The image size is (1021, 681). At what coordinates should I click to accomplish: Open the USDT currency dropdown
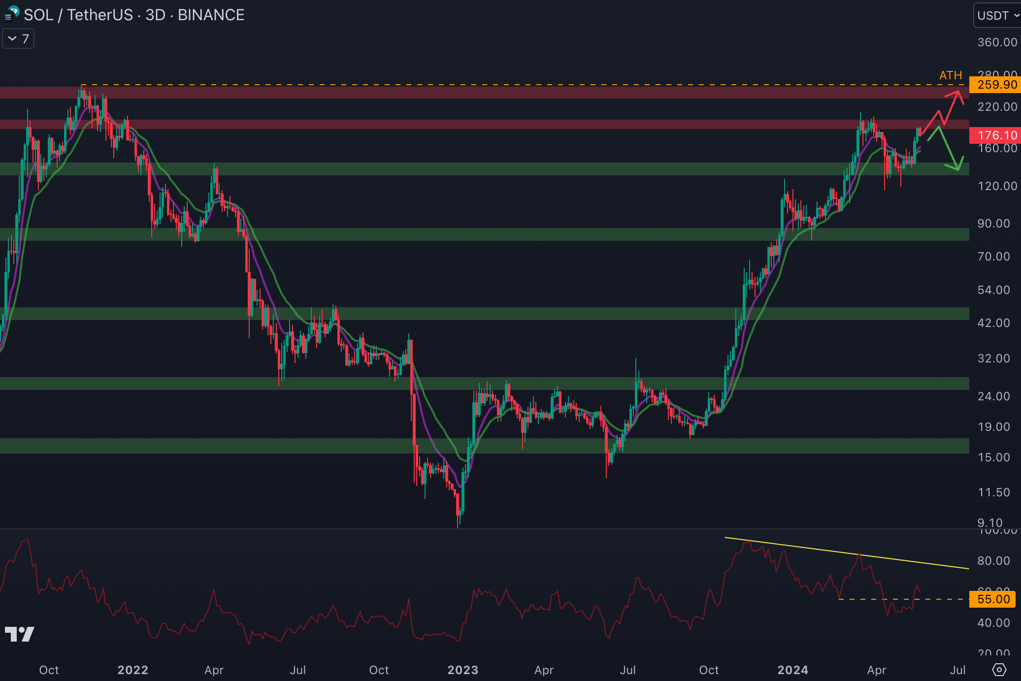point(997,15)
